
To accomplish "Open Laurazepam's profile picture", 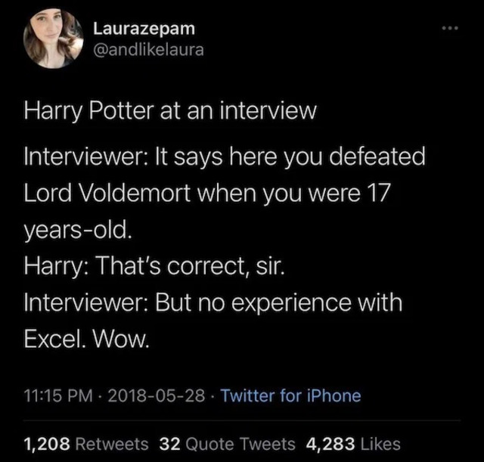I will [x=54, y=38].
